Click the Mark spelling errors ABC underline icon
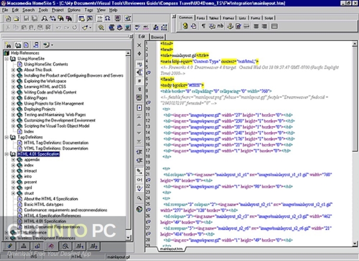This screenshot has height=261, width=359. click(x=146, y=28)
